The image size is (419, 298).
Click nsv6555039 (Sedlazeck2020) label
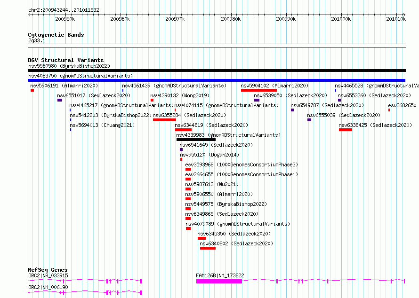tap(344, 115)
